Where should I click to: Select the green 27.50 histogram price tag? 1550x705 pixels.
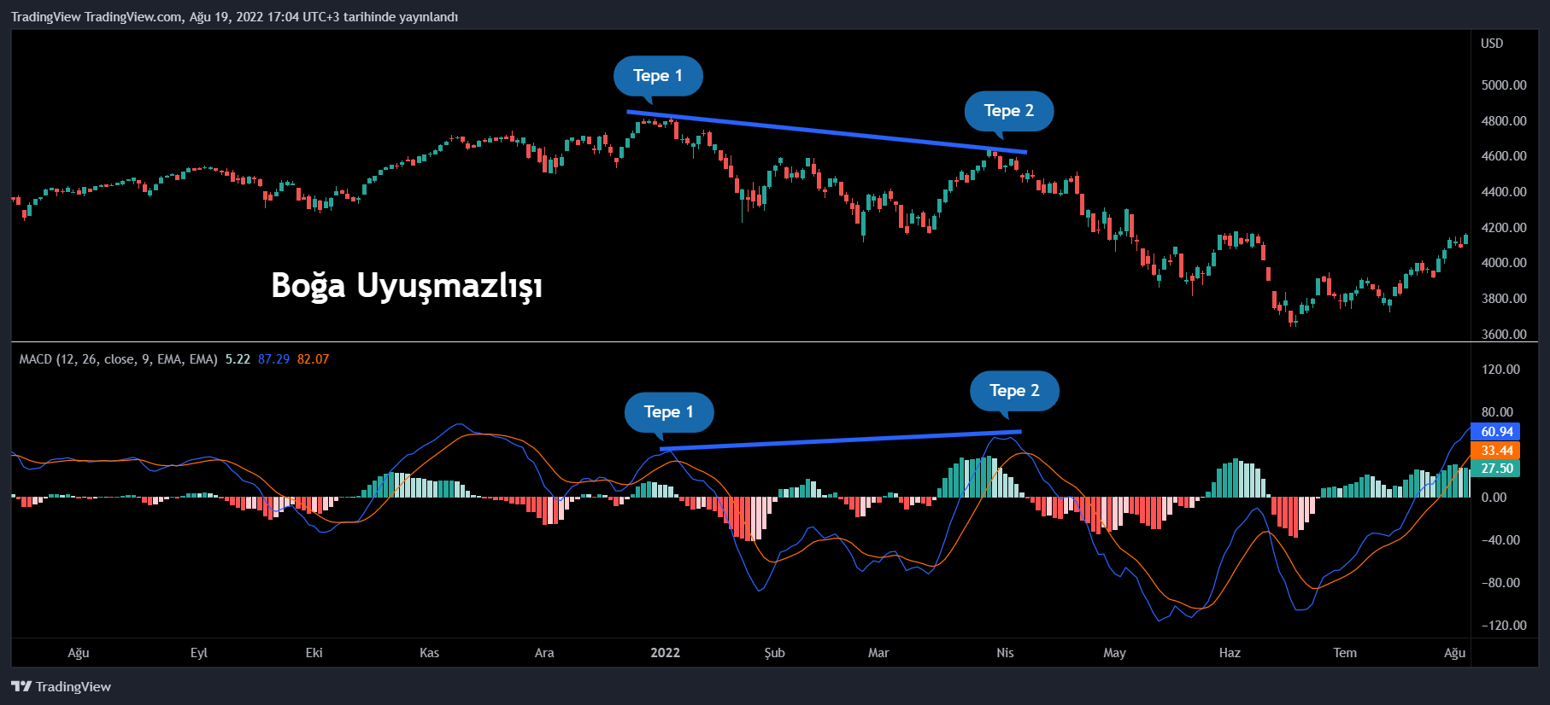click(1495, 469)
